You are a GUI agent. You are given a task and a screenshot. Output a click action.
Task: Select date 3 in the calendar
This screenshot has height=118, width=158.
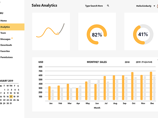click(11, 90)
